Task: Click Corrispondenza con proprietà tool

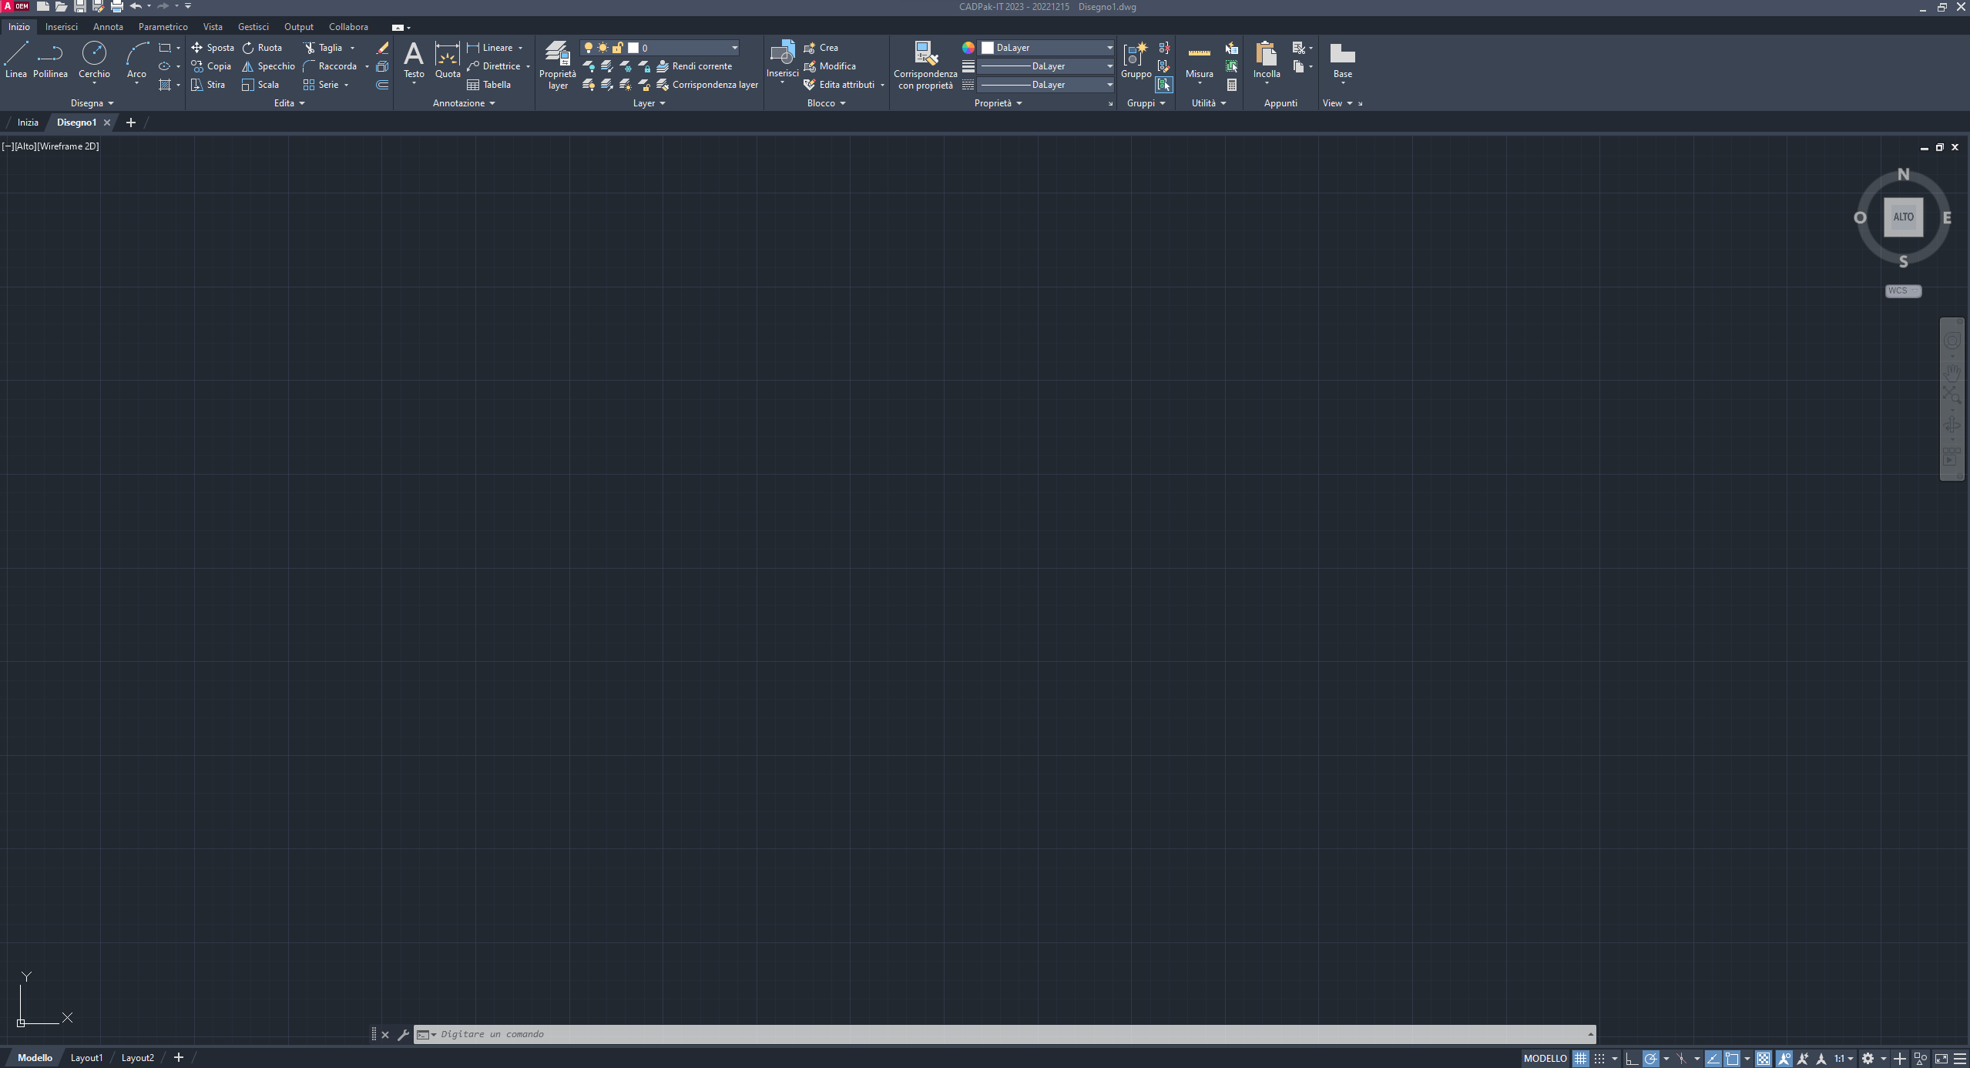Action: pos(925,65)
